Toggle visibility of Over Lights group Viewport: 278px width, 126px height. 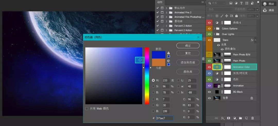209,34
